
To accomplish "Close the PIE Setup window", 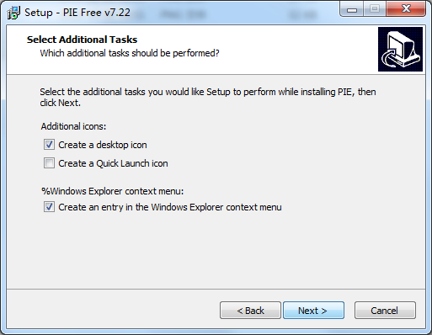I will click(406, 9).
